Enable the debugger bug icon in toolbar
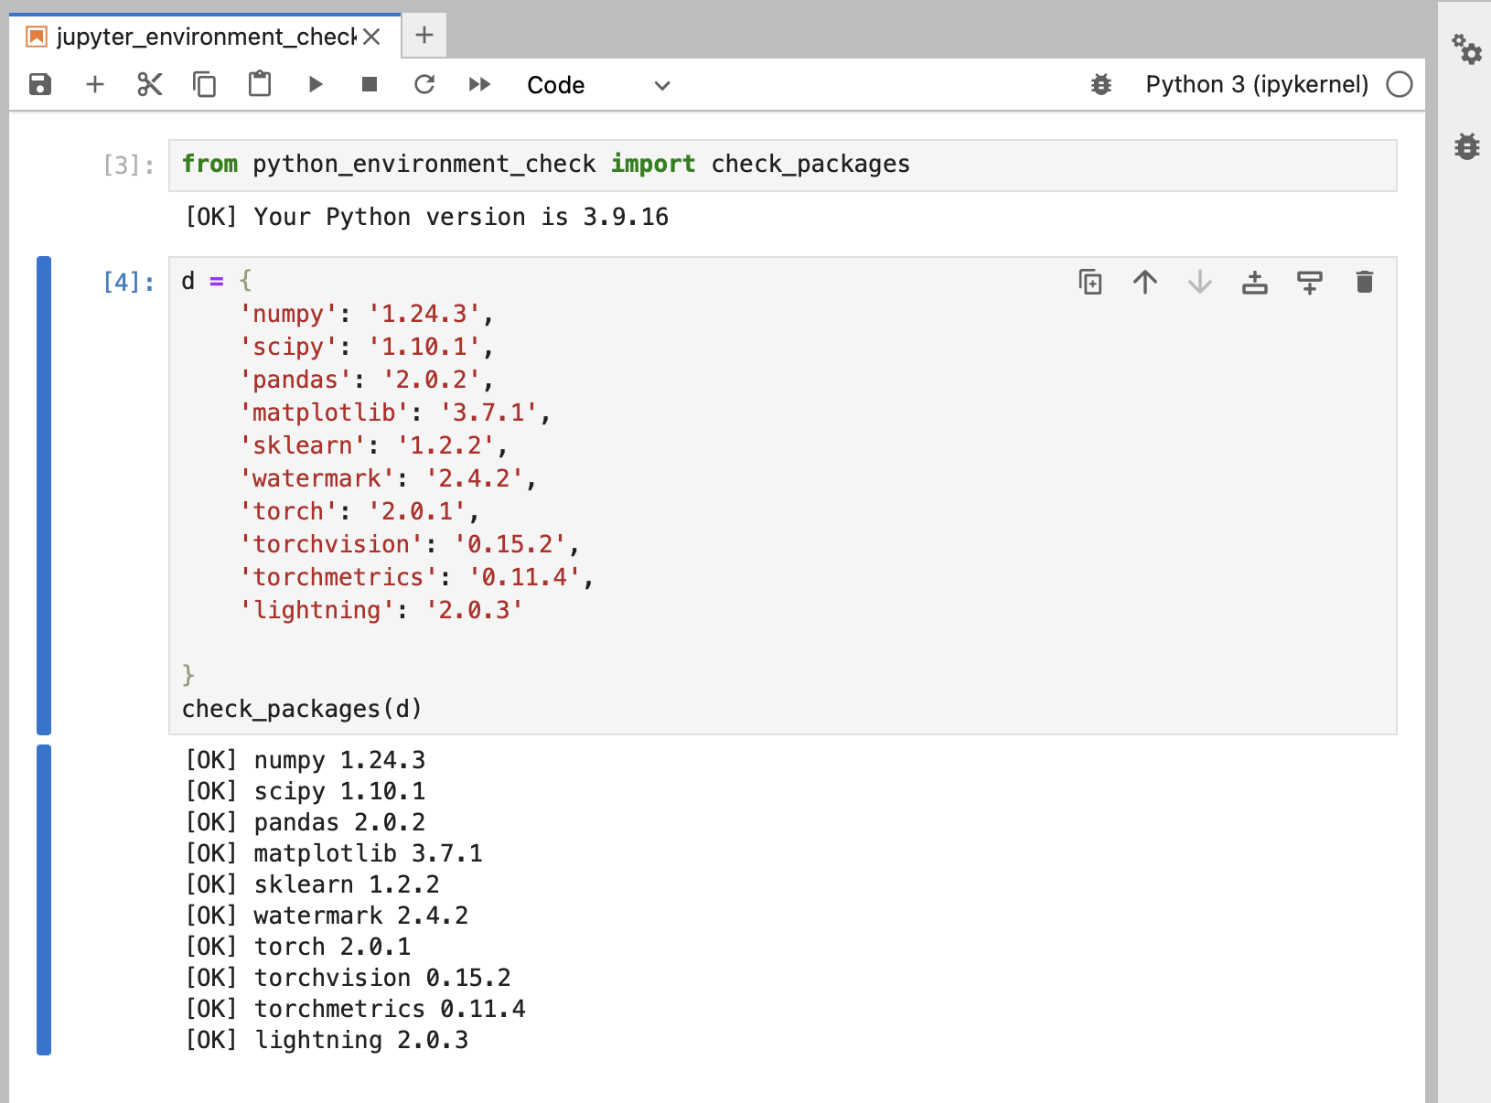This screenshot has width=1491, height=1103. click(x=1101, y=85)
